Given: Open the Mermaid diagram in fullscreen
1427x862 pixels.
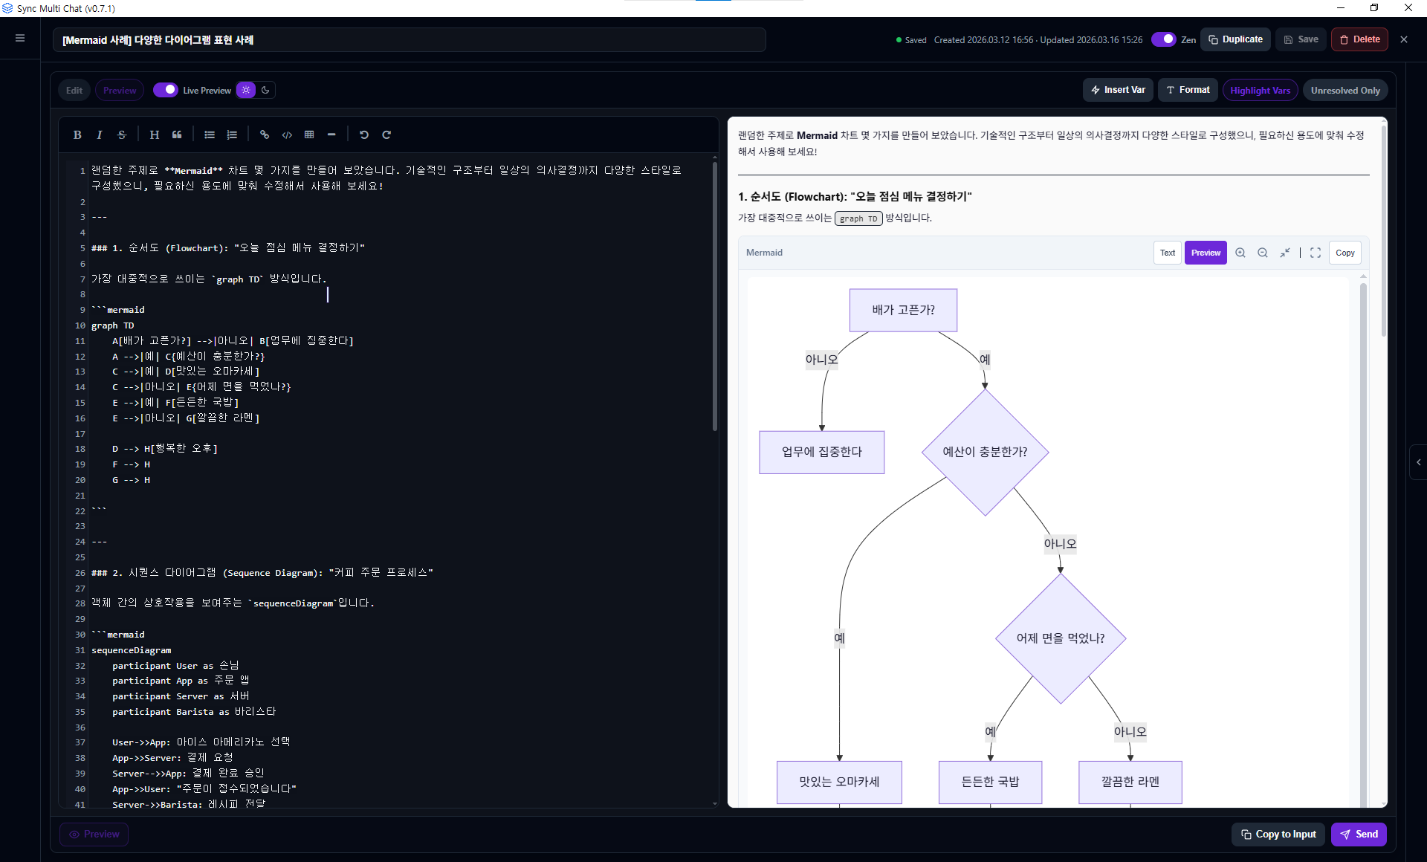Looking at the screenshot, I should pyautogui.click(x=1316, y=253).
